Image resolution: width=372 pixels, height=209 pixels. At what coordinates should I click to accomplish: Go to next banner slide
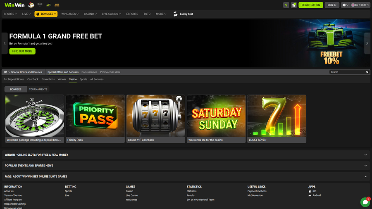point(367,43)
